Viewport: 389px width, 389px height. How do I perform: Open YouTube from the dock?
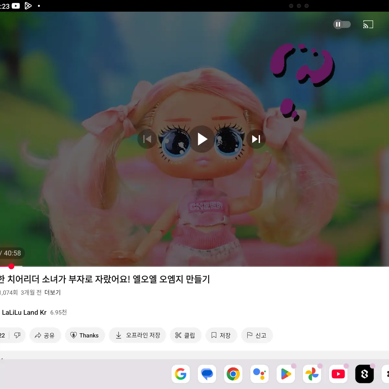pos(338,374)
